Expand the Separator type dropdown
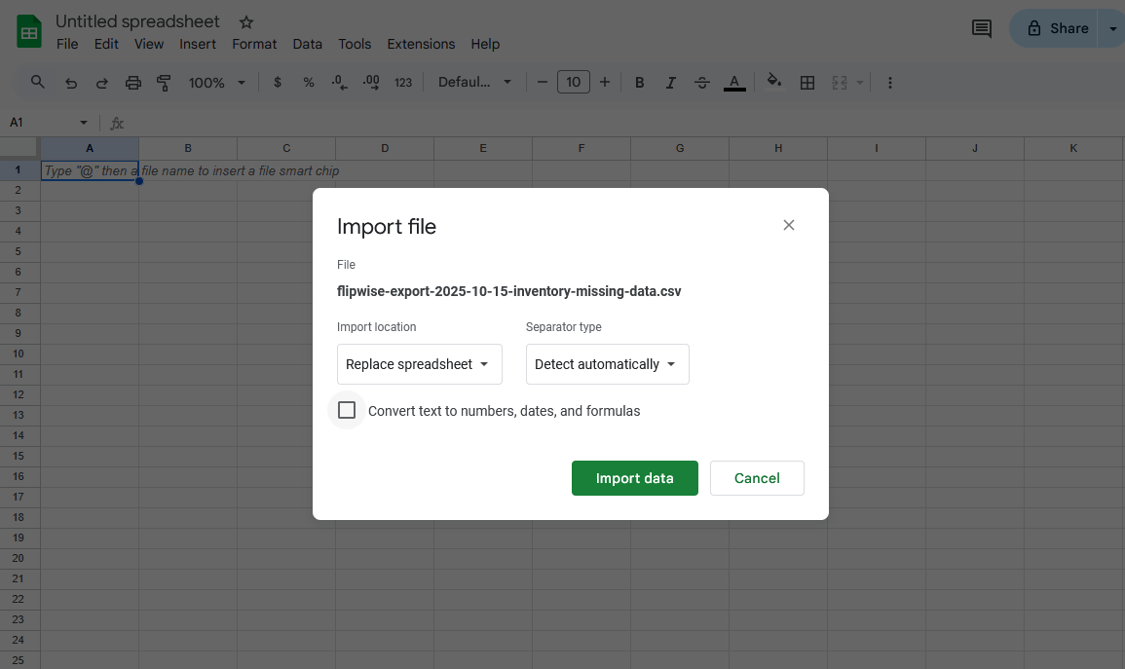Image resolution: width=1125 pixels, height=669 pixels. (x=607, y=364)
